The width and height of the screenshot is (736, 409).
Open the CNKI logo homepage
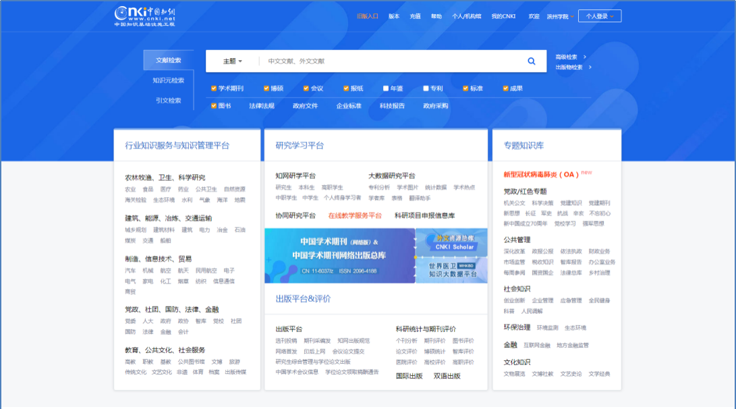tap(145, 16)
